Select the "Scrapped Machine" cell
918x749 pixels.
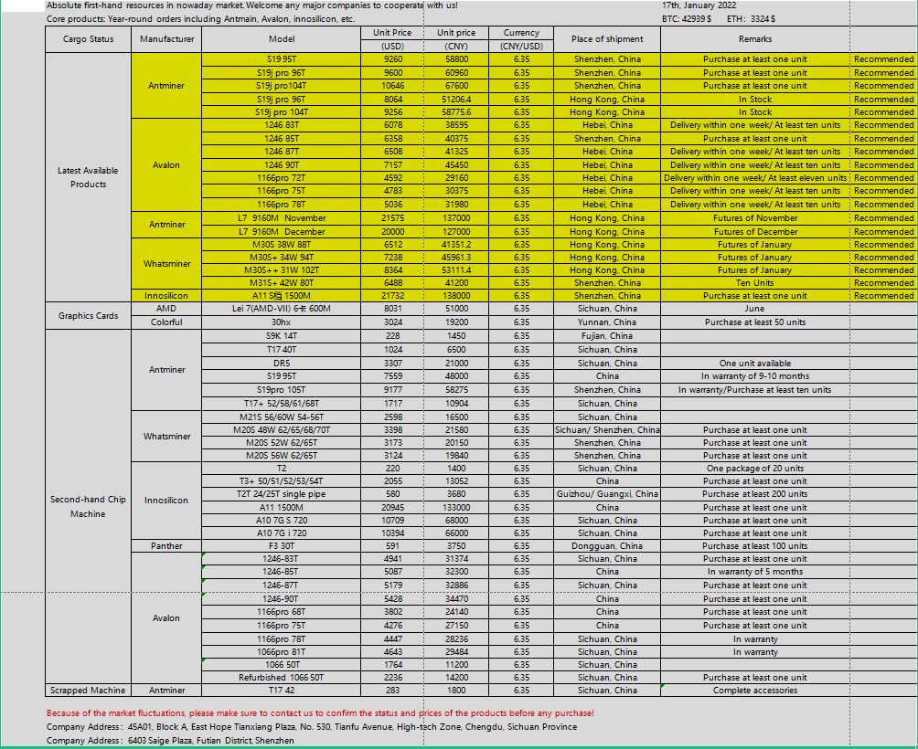point(88,691)
